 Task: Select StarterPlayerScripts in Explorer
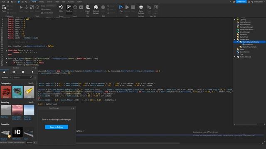(x=249, y=47)
